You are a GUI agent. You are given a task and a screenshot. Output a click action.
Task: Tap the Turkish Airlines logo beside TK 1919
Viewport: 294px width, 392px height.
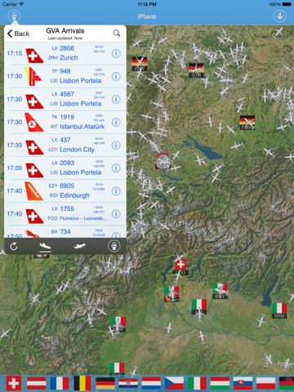point(33,122)
